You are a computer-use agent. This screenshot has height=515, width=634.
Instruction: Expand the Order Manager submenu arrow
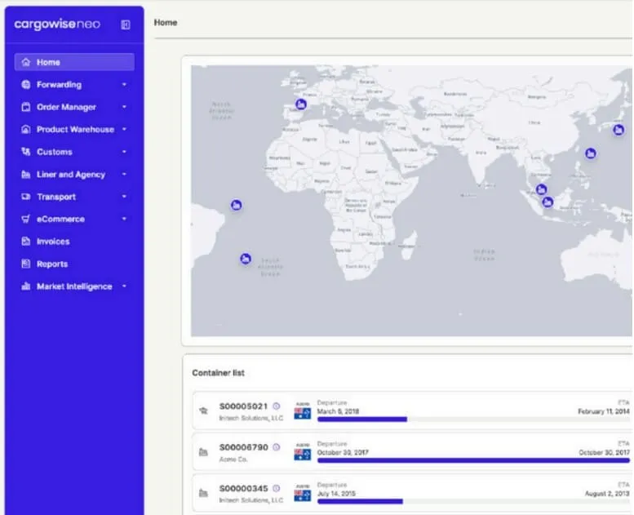(x=124, y=107)
